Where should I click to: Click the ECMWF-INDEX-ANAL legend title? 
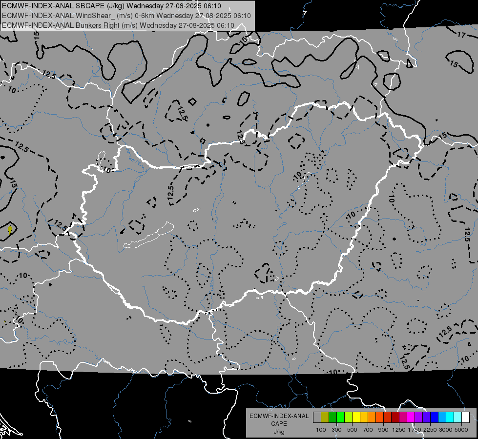[x=279, y=416]
